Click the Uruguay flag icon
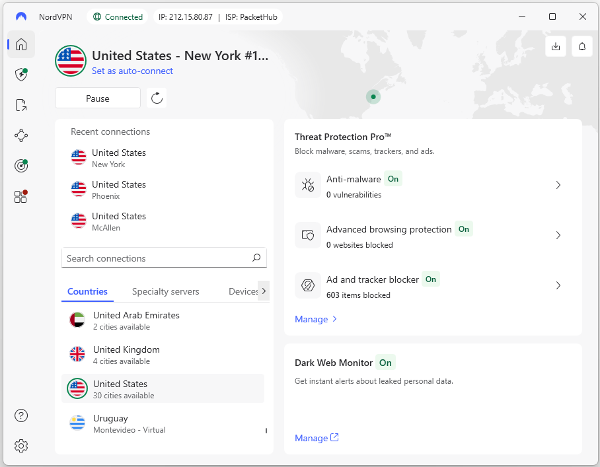600x467 pixels. pos(77,423)
